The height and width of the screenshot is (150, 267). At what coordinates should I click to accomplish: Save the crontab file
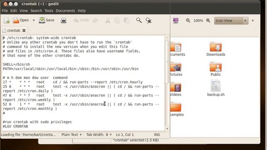point(46,20)
